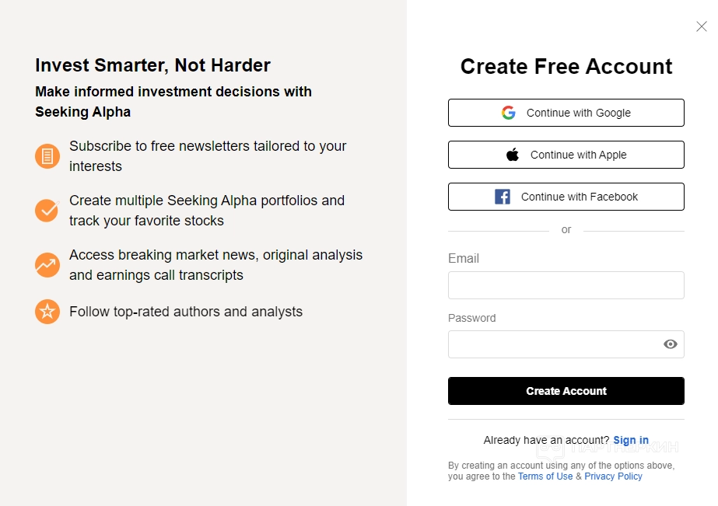Click the "Invest Smarter, Not Harder" heading
The image size is (718, 506).
152,65
